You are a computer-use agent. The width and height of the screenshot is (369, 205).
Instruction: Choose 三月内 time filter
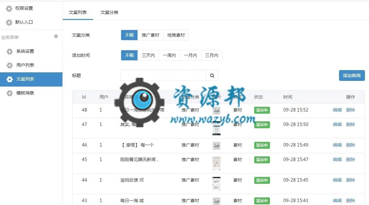point(212,55)
